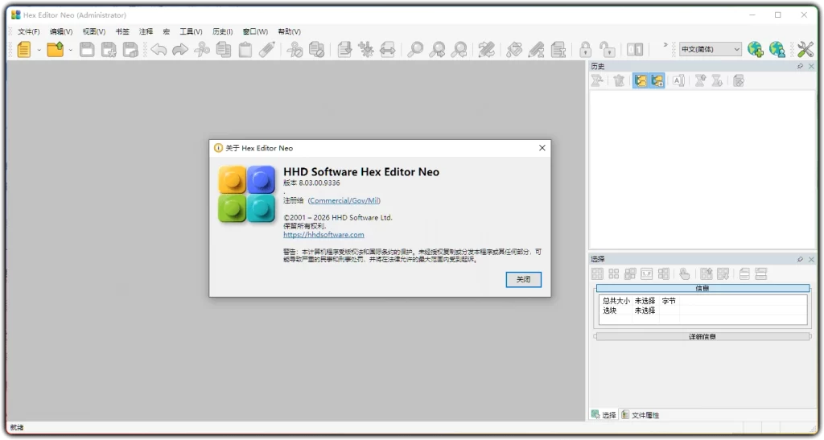Switch to the 文件属性 tab
The height and width of the screenshot is (440, 824).
pyautogui.click(x=641, y=415)
